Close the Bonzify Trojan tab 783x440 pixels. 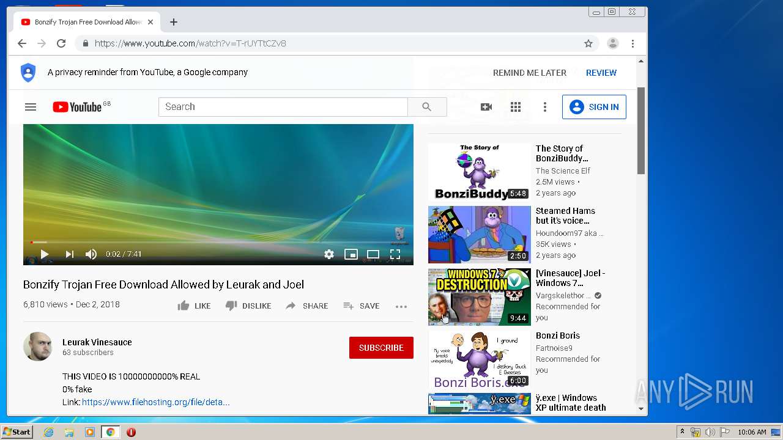[150, 22]
